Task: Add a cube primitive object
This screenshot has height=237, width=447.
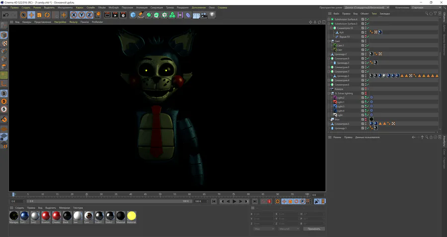Action: [x=133, y=15]
